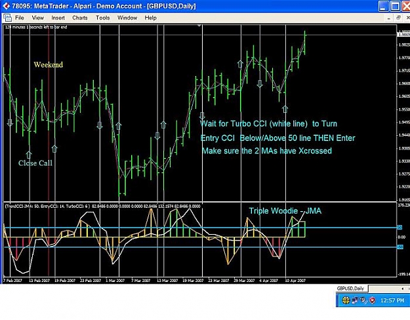The image size is (410, 320).
Task: Click the 1.9220 price scale label
Action: [x=404, y=187]
